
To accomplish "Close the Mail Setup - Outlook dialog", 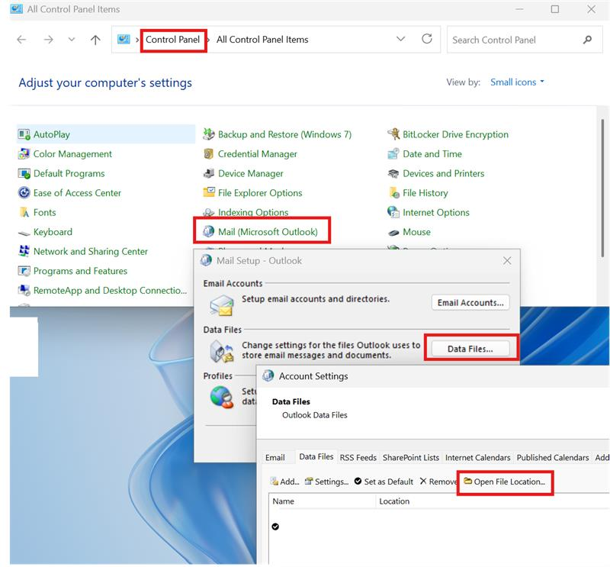I will tap(507, 260).
